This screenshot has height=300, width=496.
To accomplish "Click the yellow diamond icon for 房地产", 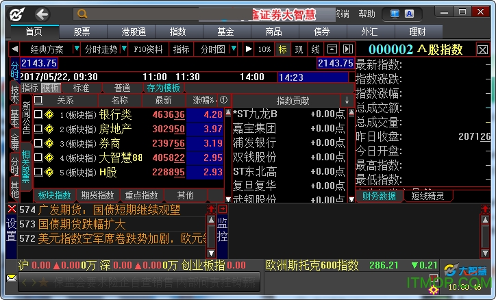I will point(49,129).
